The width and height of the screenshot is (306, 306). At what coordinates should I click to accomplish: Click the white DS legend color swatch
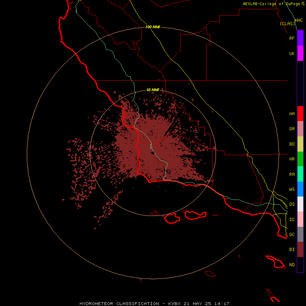tap(300, 204)
